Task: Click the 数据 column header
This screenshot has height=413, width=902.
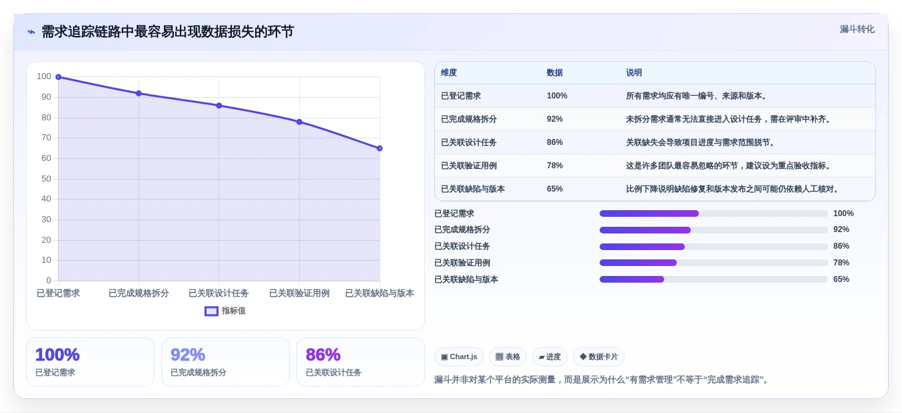Action: click(555, 73)
